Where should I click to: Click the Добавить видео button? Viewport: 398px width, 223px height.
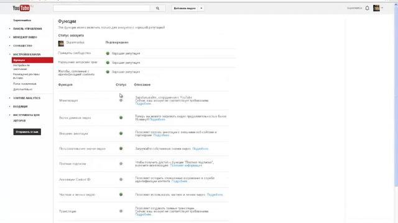click(x=185, y=8)
